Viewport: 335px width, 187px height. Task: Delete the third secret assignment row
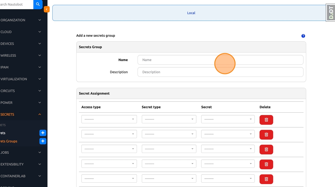[266, 149]
